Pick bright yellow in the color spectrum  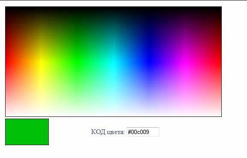[41, 63]
